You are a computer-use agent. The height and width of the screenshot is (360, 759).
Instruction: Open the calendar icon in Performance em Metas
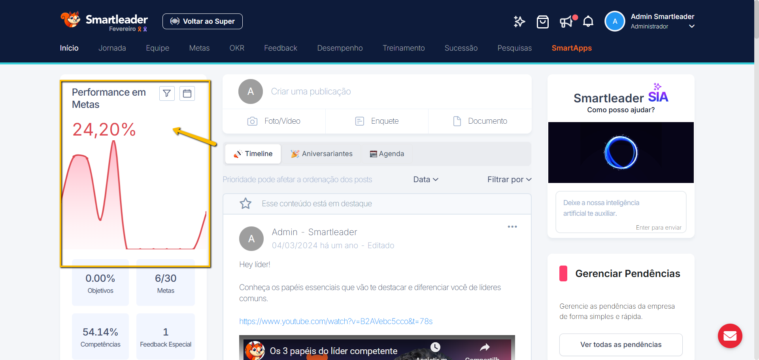pyautogui.click(x=187, y=93)
